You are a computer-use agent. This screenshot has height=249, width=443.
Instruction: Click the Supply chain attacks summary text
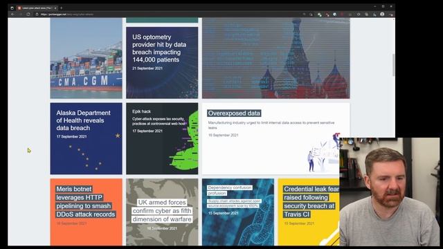point(234,203)
